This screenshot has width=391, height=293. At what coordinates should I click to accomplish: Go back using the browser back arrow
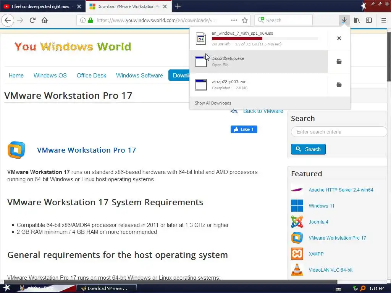8,20
